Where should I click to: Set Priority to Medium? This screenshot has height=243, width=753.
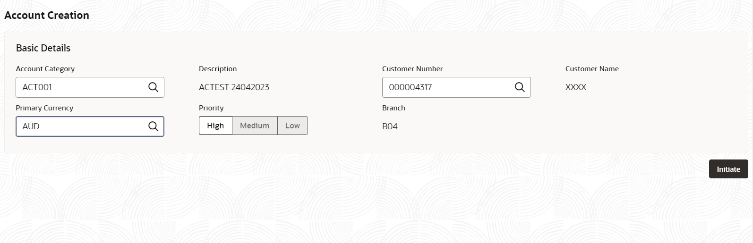point(255,126)
